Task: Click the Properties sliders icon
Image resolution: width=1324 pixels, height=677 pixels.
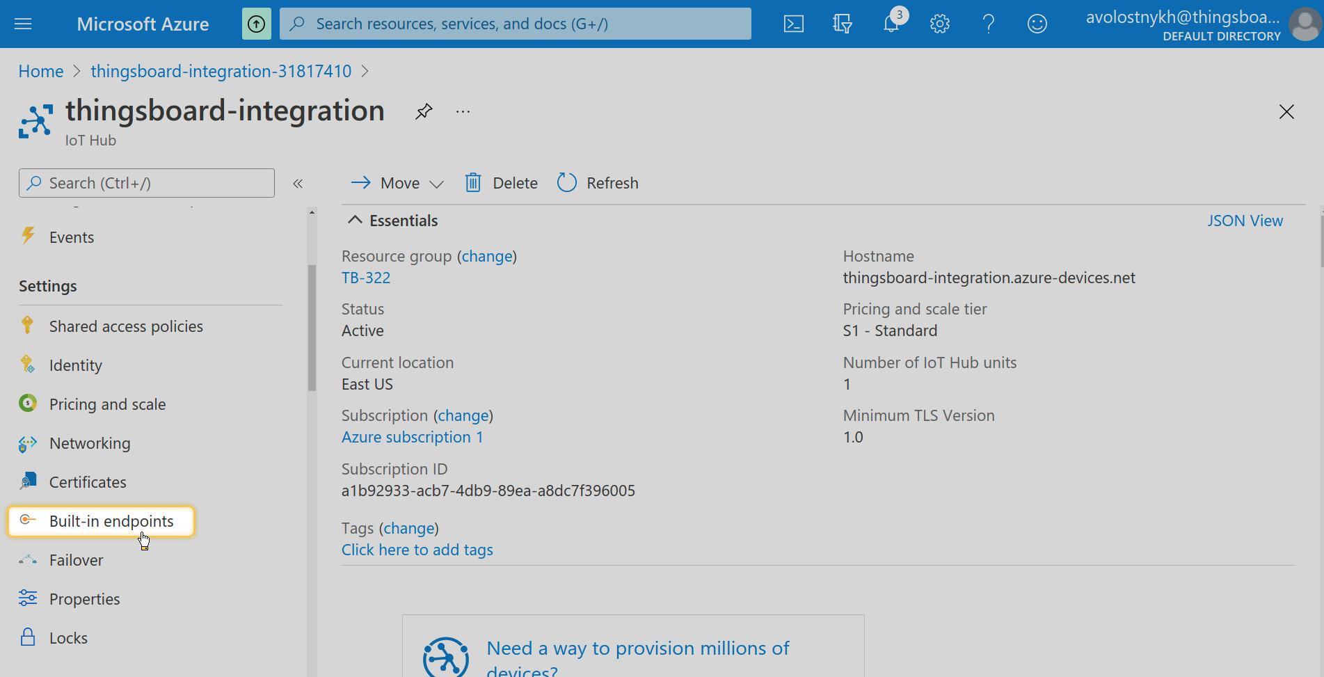Action: pos(28,598)
